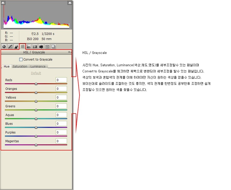Focus the Oranges value field

click(x=61, y=89)
